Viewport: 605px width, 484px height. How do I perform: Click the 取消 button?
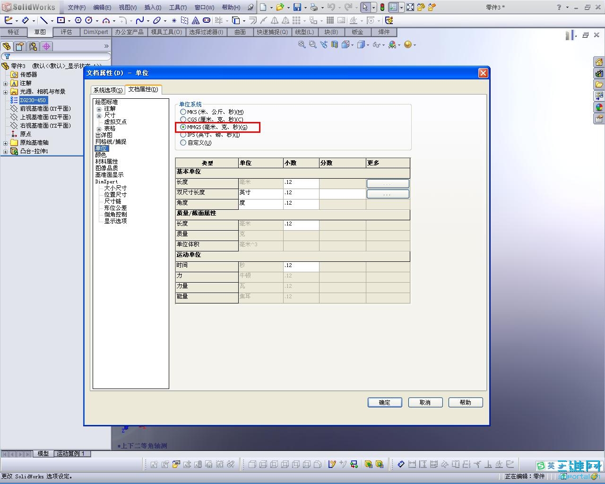425,402
